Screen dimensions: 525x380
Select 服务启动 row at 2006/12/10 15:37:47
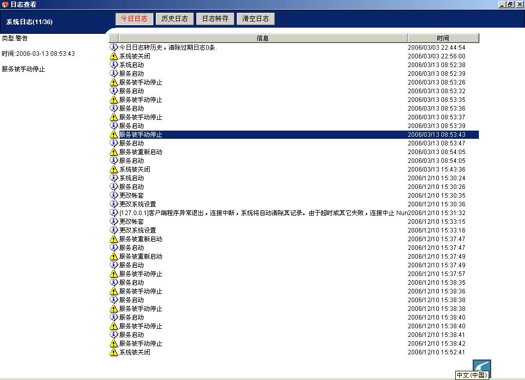[294, 247]
